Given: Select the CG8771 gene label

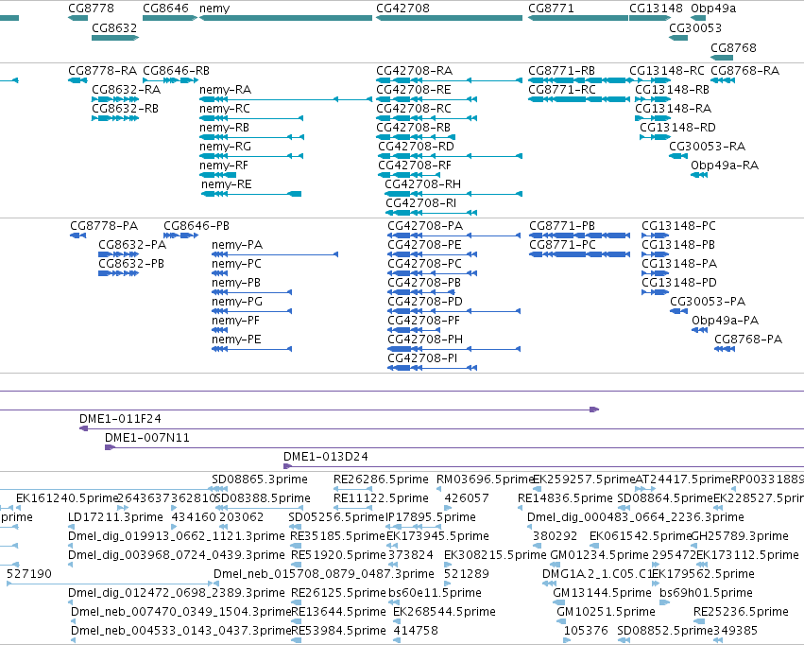Looking at the screenshot, I should coord(551,9).
